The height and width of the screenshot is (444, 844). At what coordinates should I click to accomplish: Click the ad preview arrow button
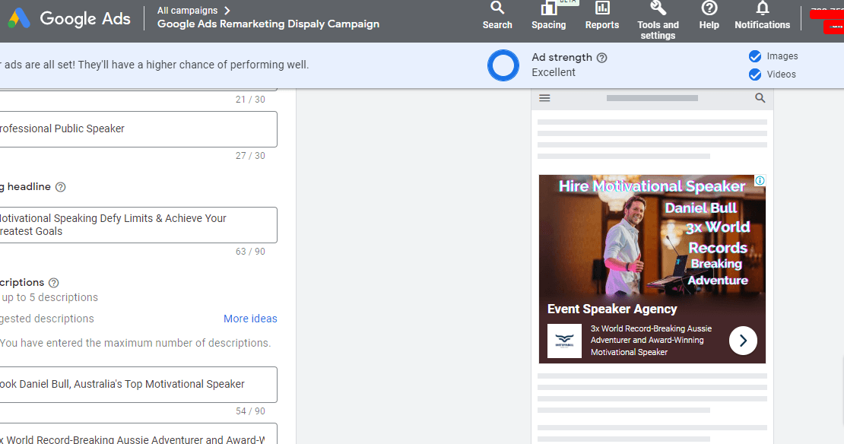[x=743, y=341]
